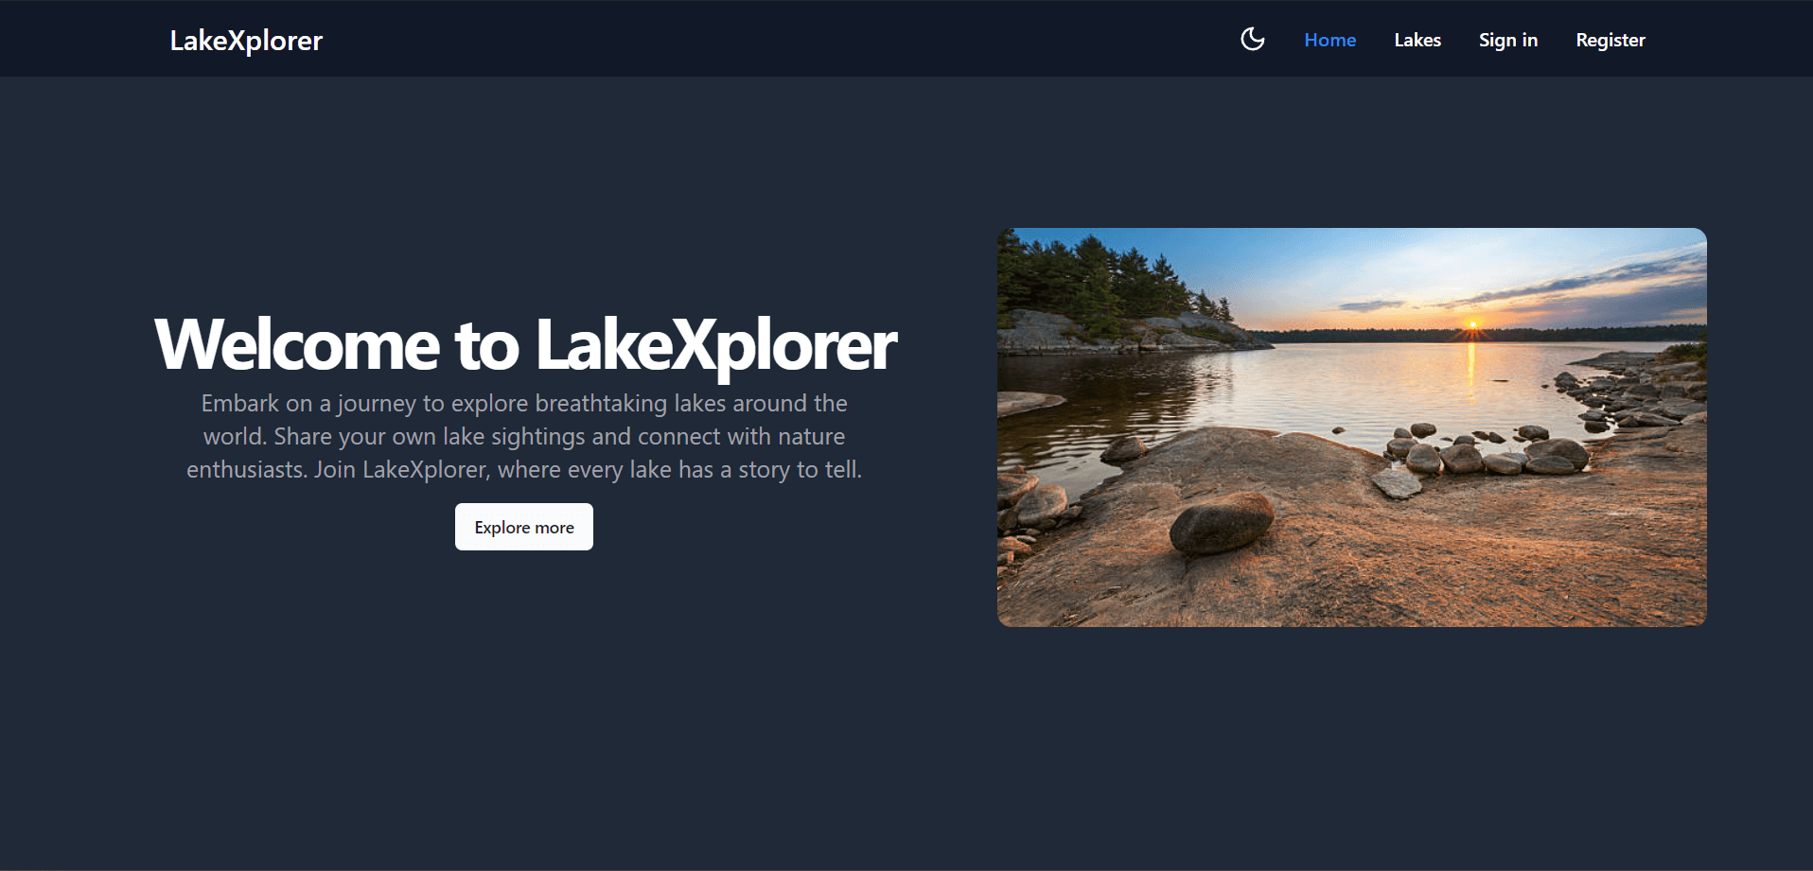The height and width of the screenshot is (871, 1813).
Task: Switch to the Lakes tab
Action: point(1417,40)
